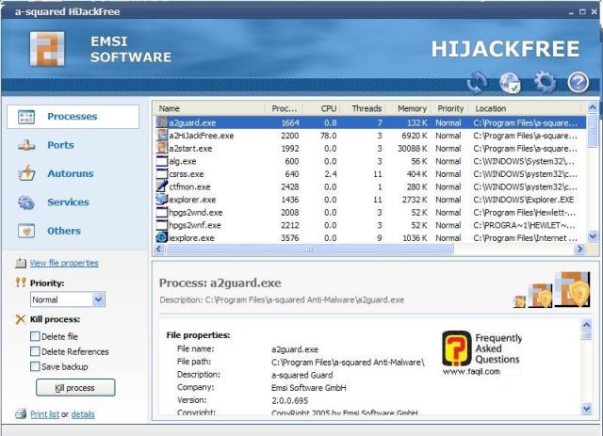Viewport: 603px width, 436px height.
Task: Switch to the Ports section
Action: click(x=60, y=145)
